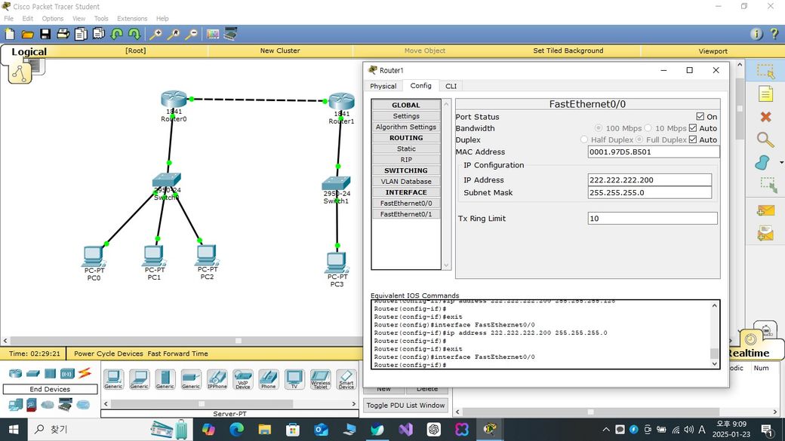Click the Save file toolbar icon
Image resolution: width=785 pixels, height=441 pixels.
[x=45, y=34]
